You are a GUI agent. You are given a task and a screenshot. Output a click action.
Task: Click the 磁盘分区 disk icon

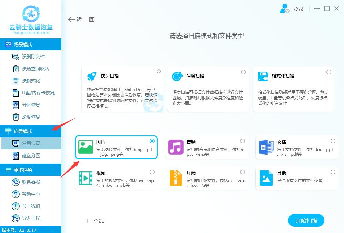[x=16, y=156]
